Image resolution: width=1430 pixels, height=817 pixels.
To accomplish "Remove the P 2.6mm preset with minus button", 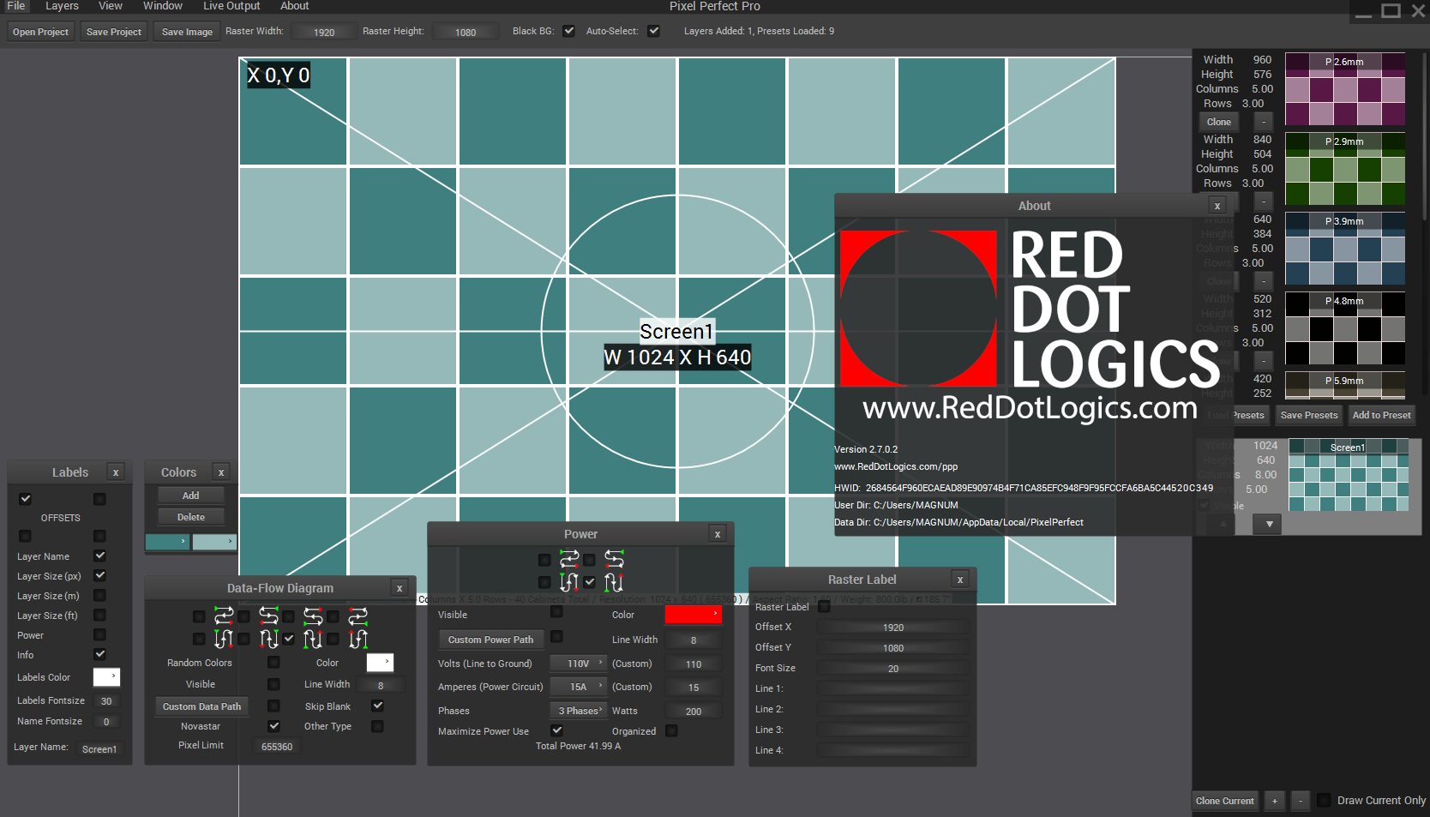I will click(x=1264, y=122).
